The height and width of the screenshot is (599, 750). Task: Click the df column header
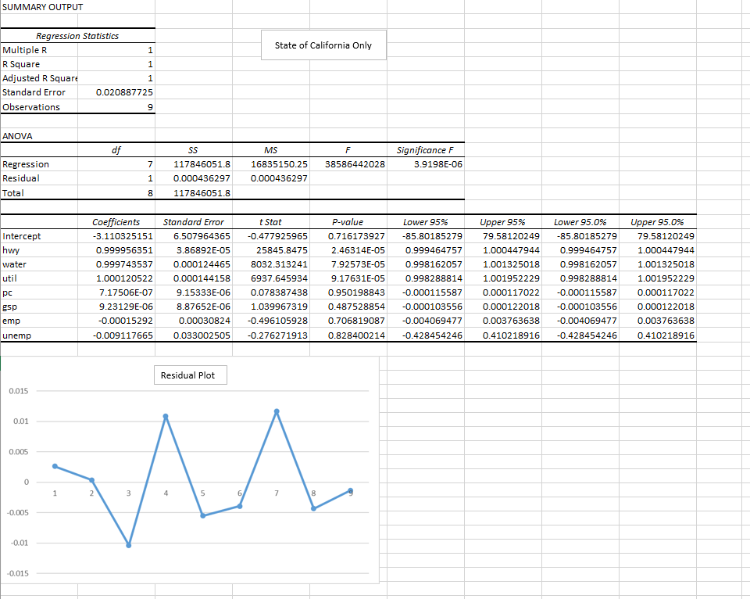(x=116, y=150)
